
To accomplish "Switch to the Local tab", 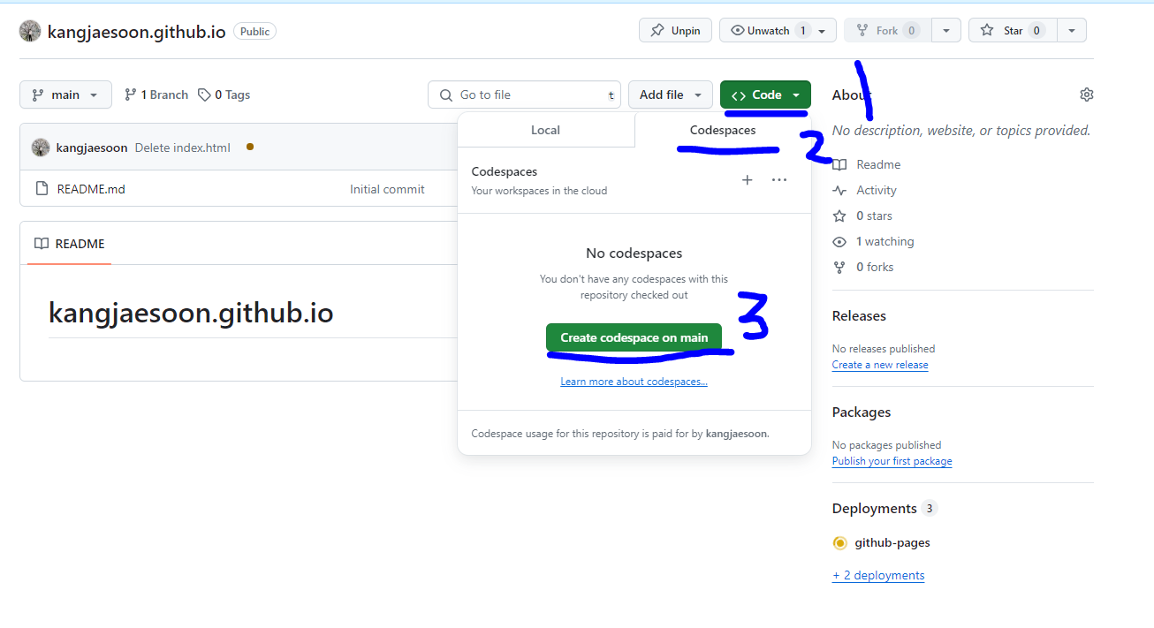I will tap(545, 130).
